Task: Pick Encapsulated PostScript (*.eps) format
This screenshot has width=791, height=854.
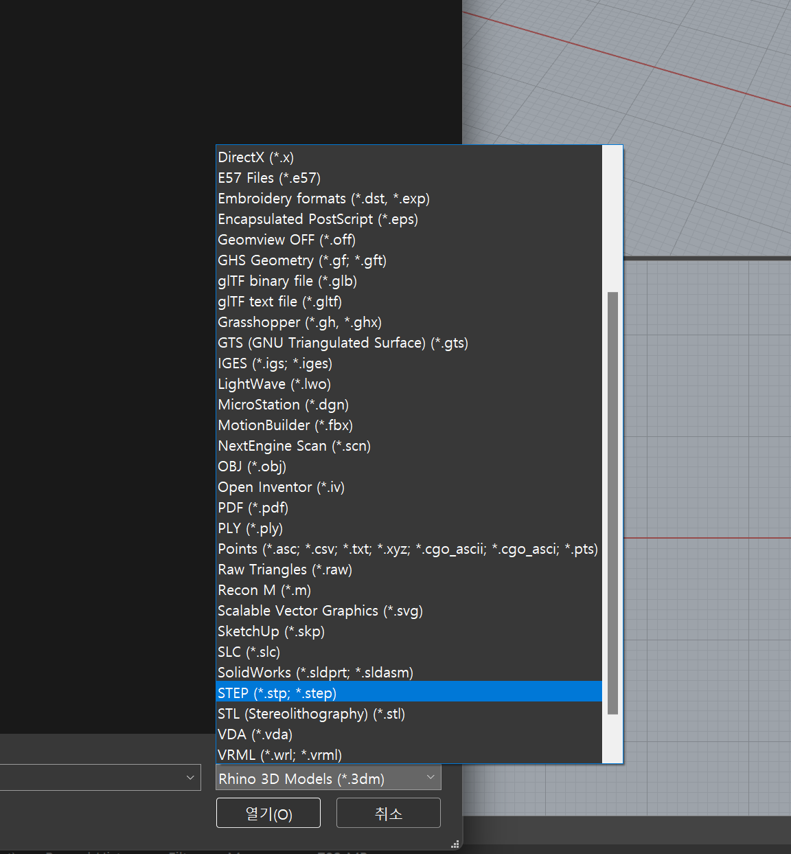Action: pyautogui.click(x=409, y=219)
